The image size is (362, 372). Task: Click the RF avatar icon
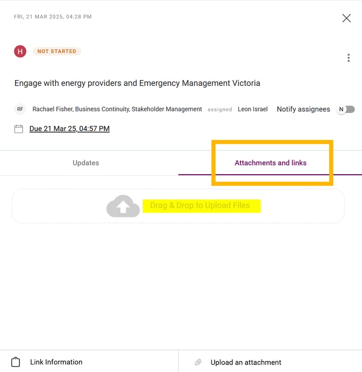coord(20,109)
